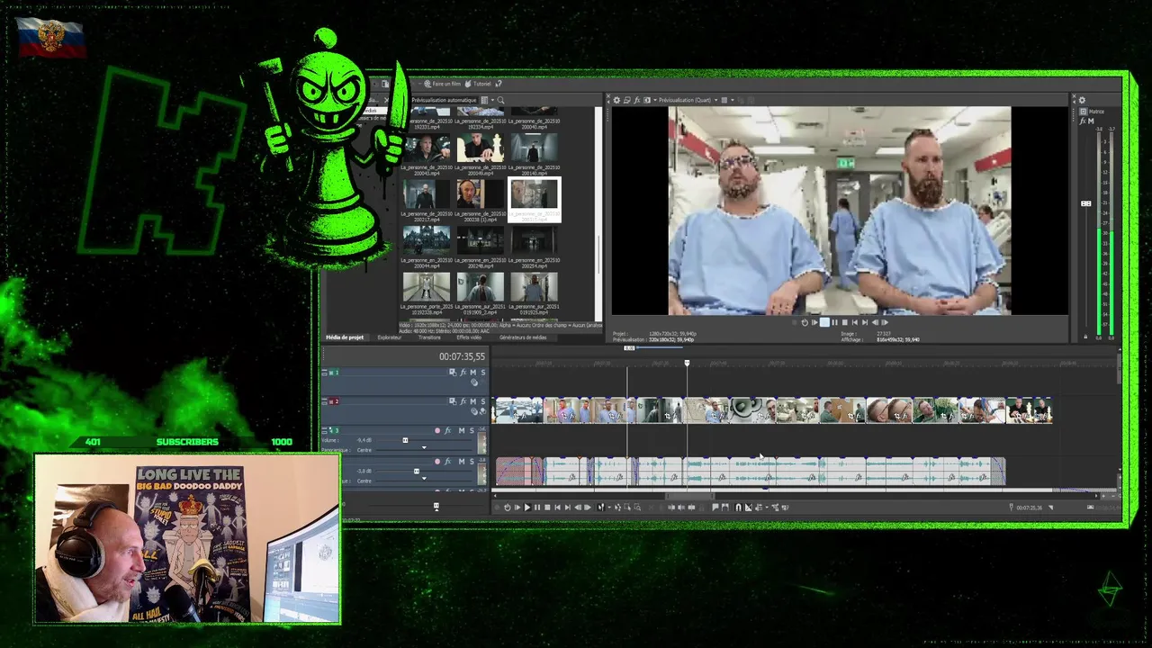Click volume slider of the -3,8 dB audio track

click(417, 471)
